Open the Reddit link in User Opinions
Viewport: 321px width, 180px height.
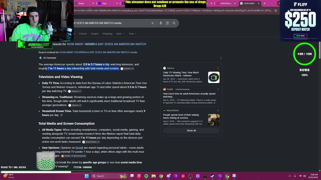click(79, 148)
